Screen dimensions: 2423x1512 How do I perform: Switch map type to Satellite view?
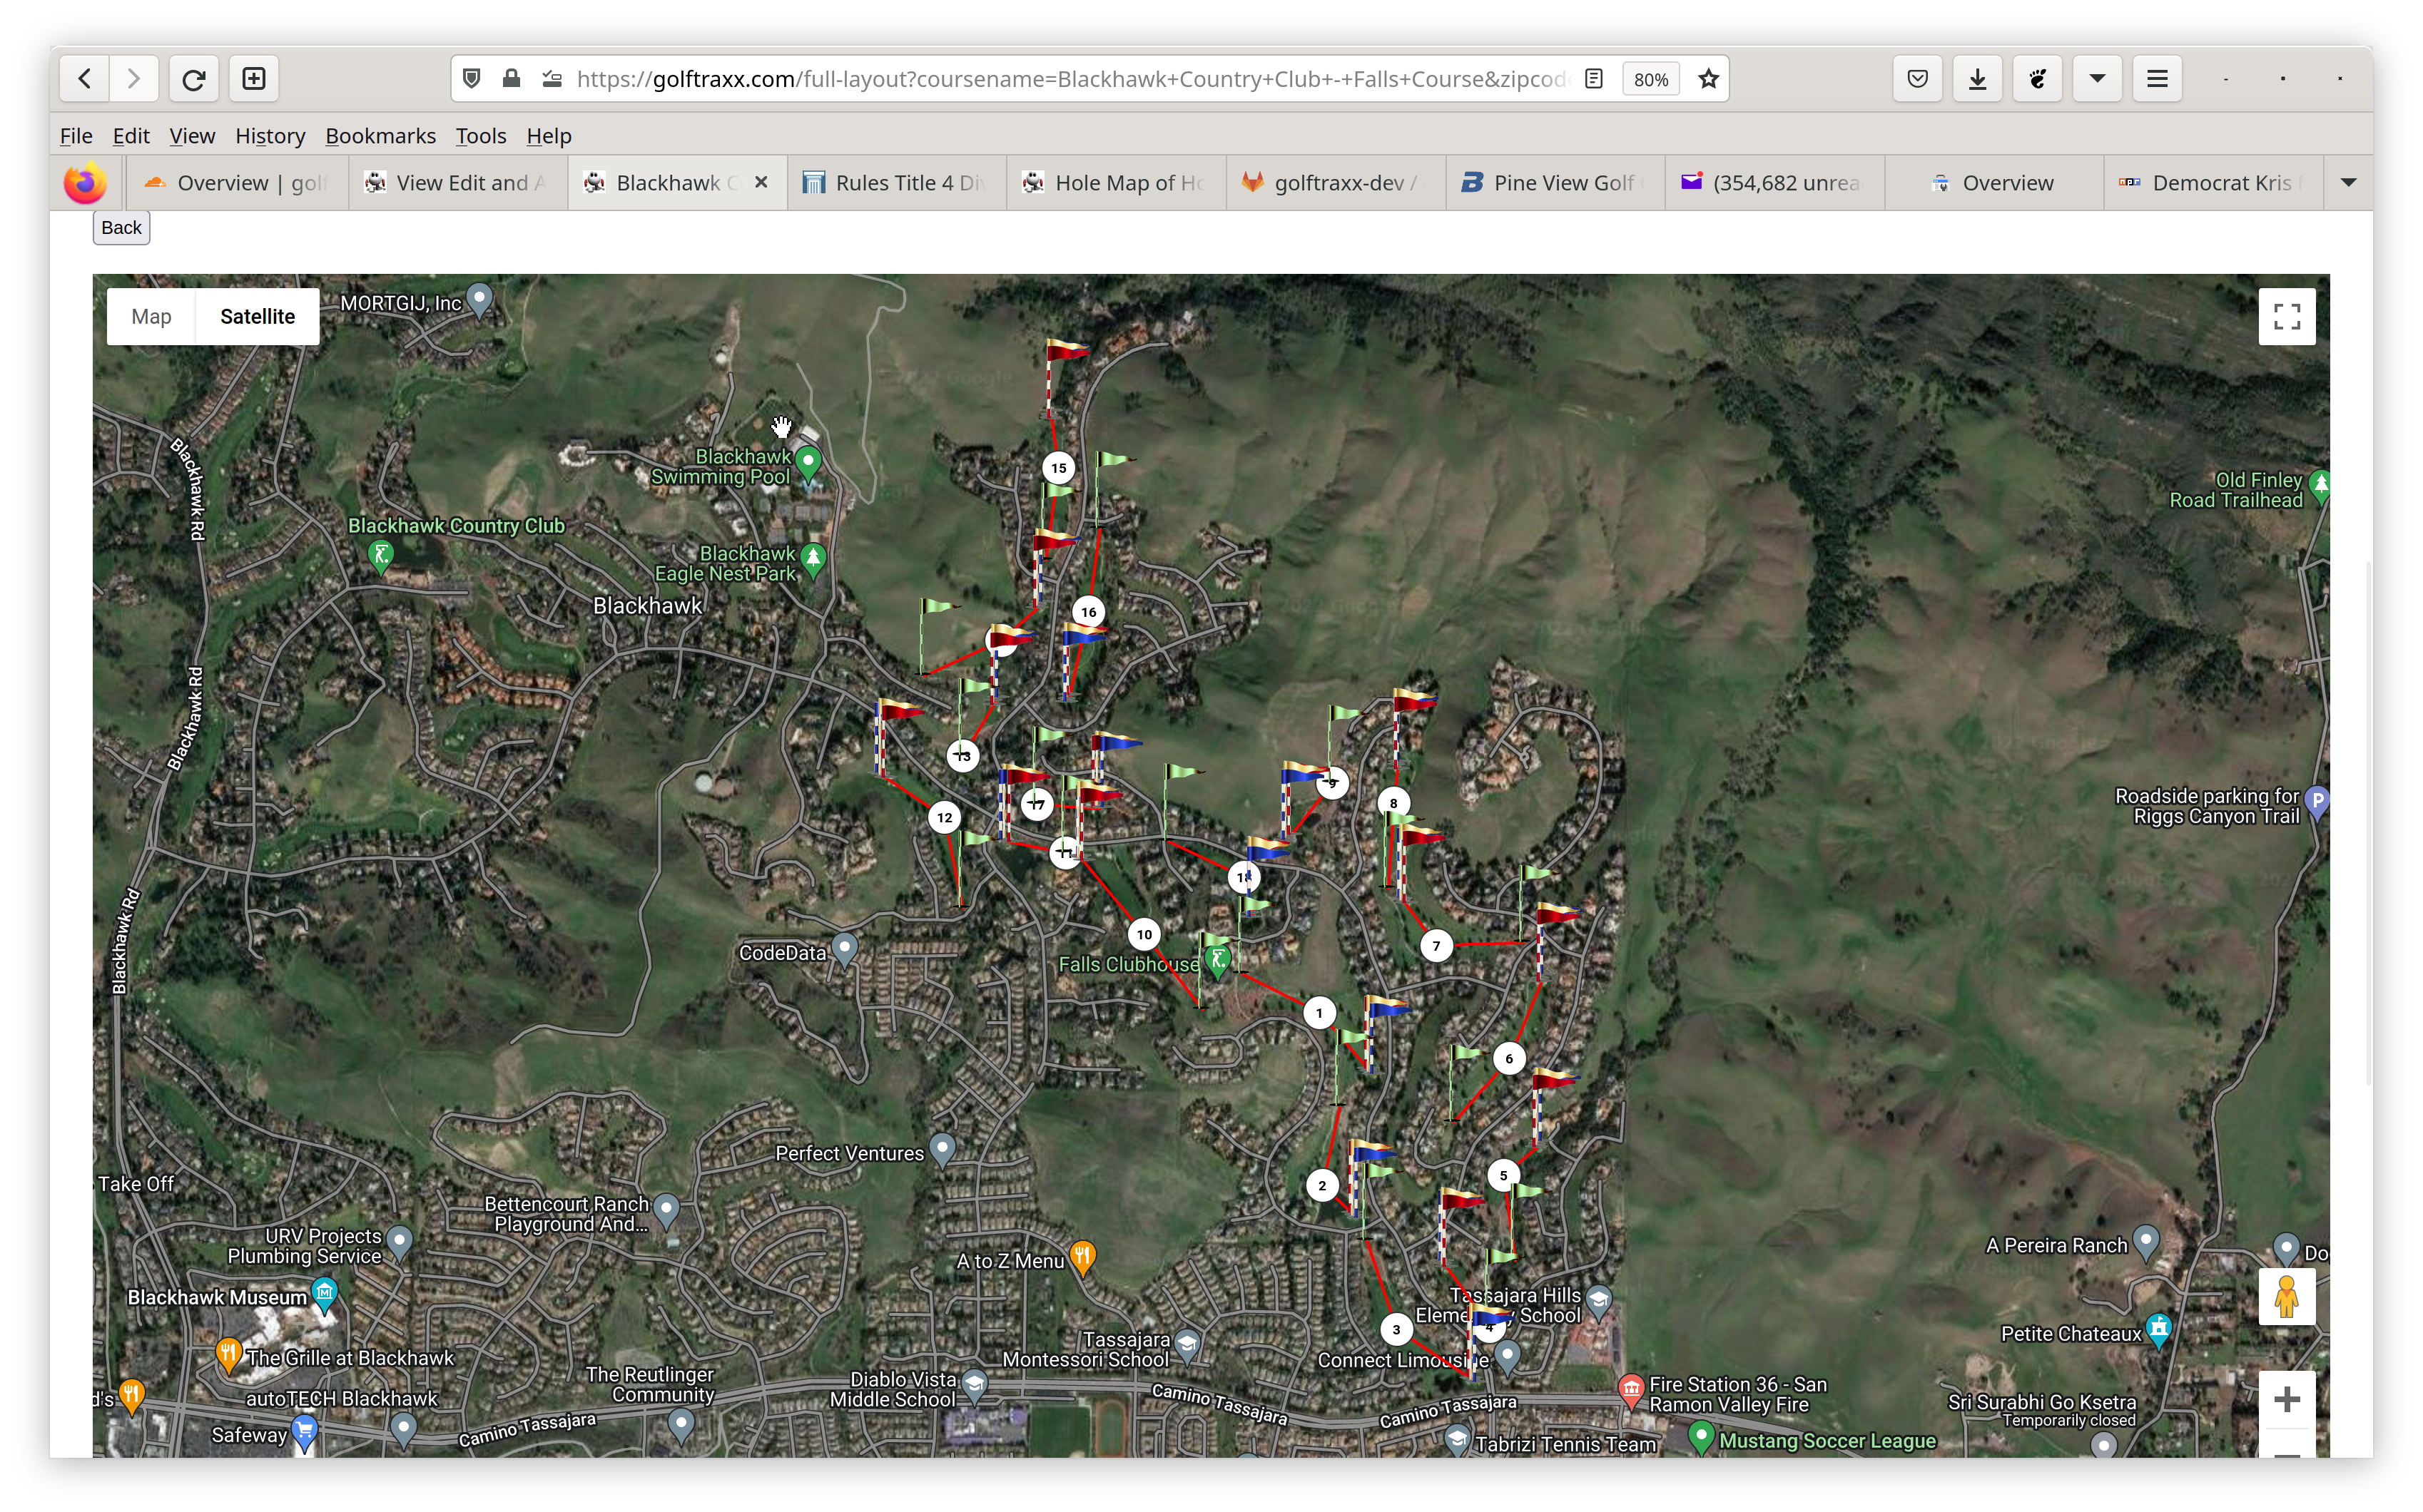point(257,317)
